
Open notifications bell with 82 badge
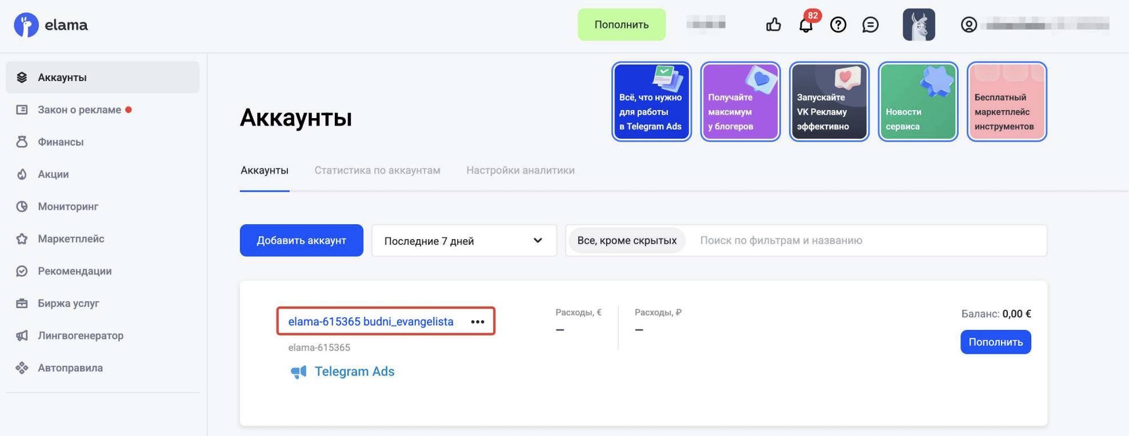tap(806, 25)
